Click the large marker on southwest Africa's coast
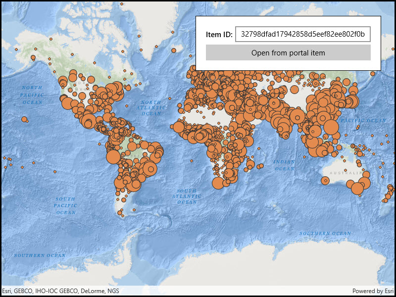The image size is (396, 297). [218, 183]
